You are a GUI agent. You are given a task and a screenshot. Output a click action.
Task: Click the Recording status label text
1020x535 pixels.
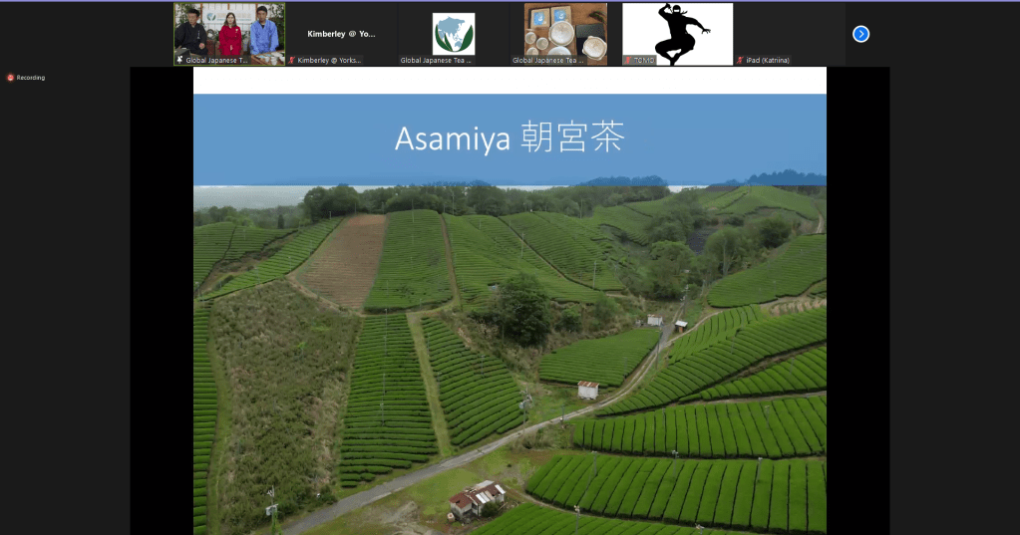[31, 78]
